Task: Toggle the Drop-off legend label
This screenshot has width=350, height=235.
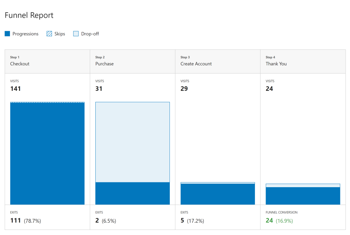Action: (90, 34)
